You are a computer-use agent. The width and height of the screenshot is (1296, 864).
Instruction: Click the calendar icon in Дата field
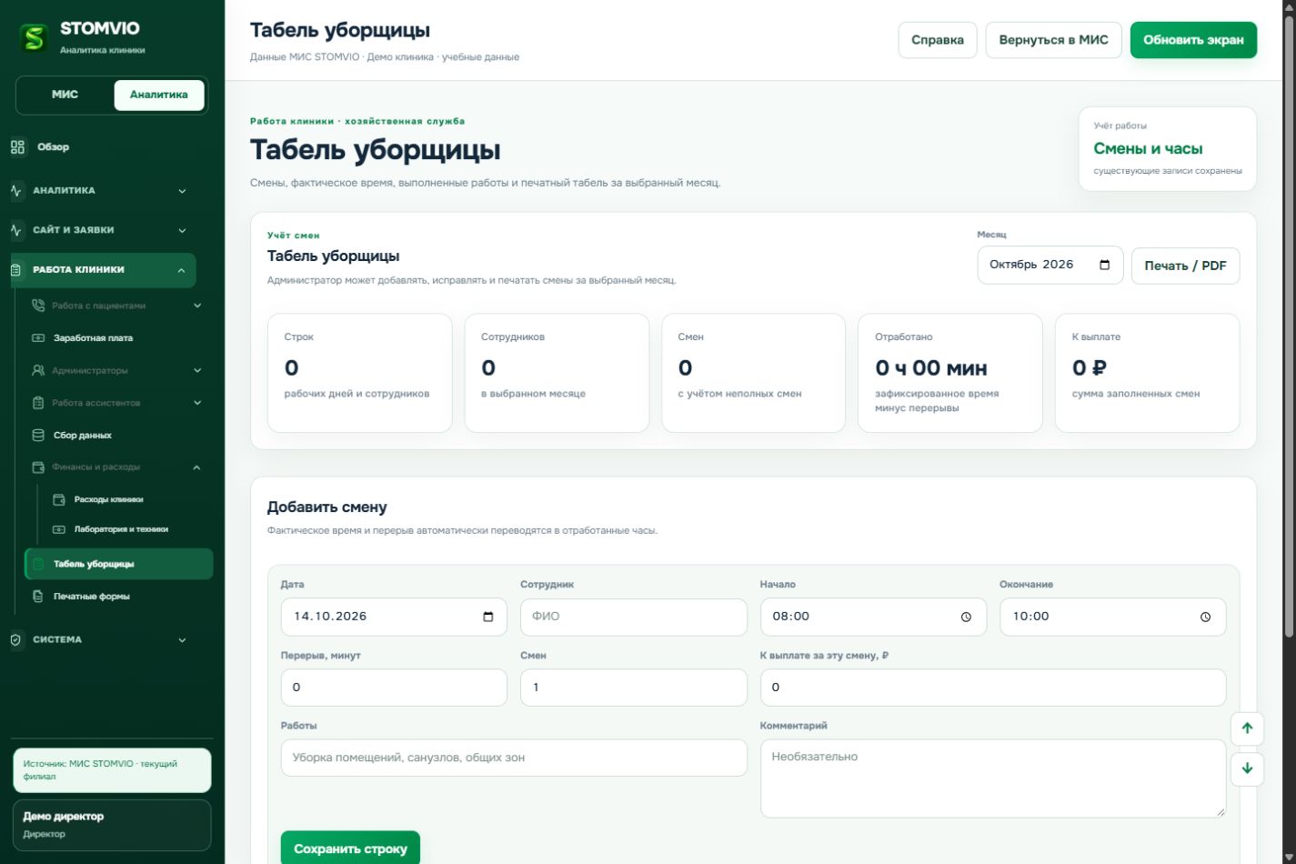click(488, 617)
